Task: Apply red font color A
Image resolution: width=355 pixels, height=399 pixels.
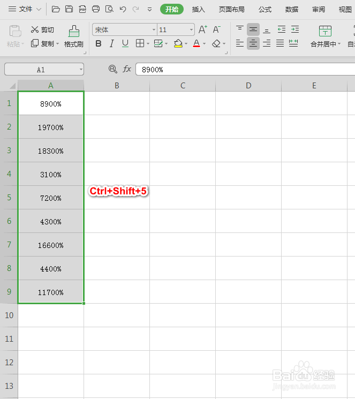Action: point(197,43)
